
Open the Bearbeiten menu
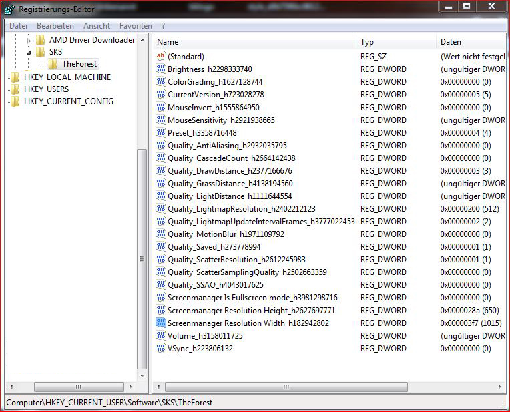tap(55, 26)
